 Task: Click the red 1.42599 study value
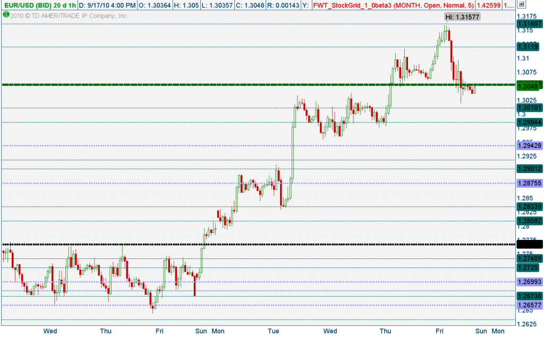click(488, 5)
